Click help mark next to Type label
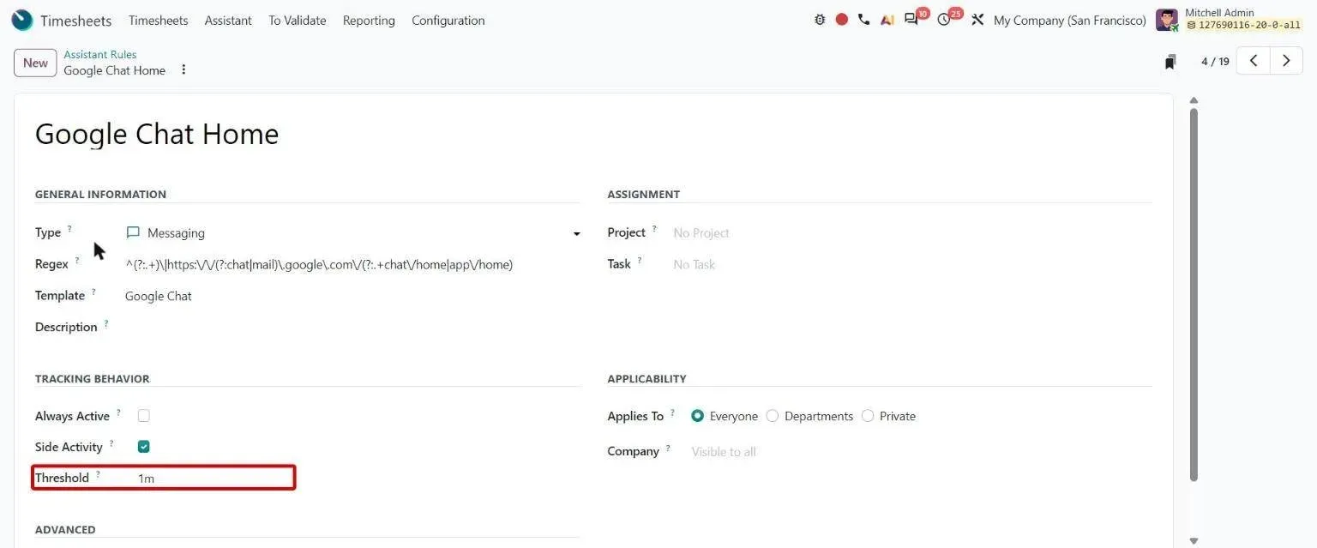The image size is (1317, 548). click(x=70, y=229)
